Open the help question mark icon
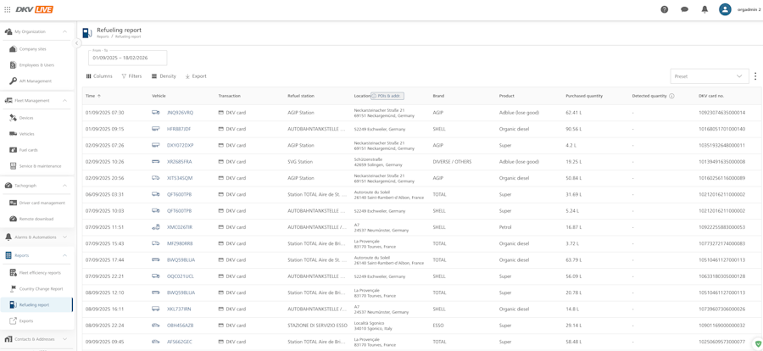The height and width of the screenshot is (351, 763). 664,9
